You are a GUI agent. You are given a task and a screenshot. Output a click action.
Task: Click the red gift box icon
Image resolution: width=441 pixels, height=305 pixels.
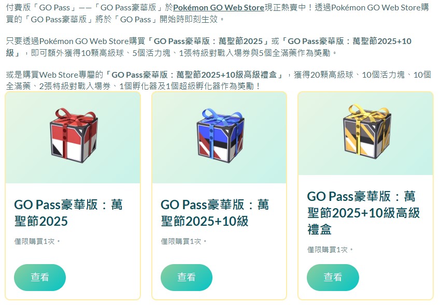click(x=74, y=136)
